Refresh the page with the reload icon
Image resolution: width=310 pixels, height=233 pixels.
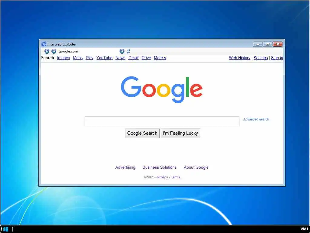point(128,51)
